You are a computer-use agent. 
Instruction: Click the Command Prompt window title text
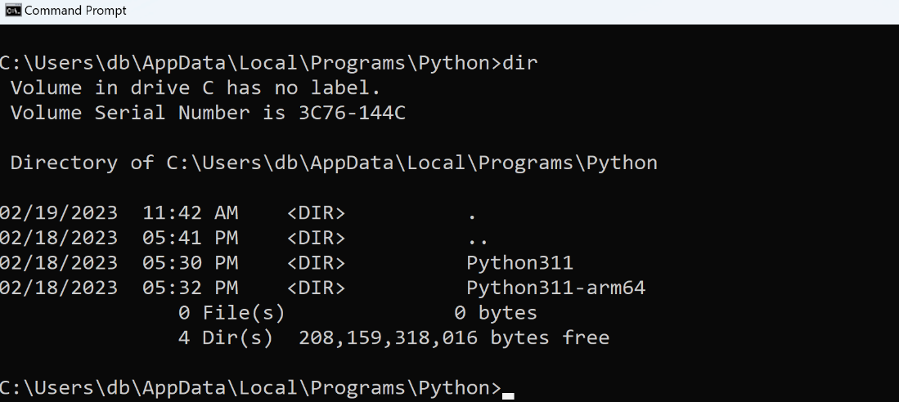76,11
